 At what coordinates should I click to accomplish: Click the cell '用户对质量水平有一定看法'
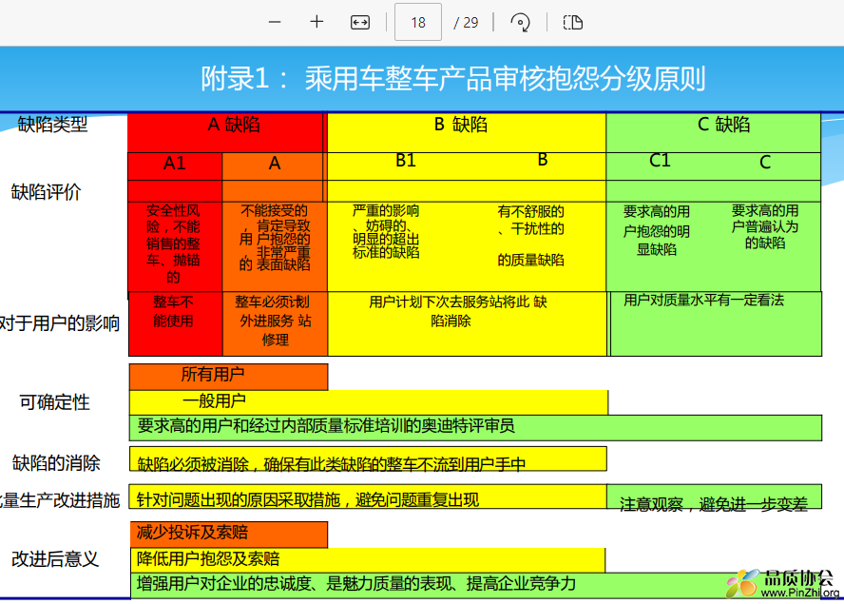tap(716, 323)
